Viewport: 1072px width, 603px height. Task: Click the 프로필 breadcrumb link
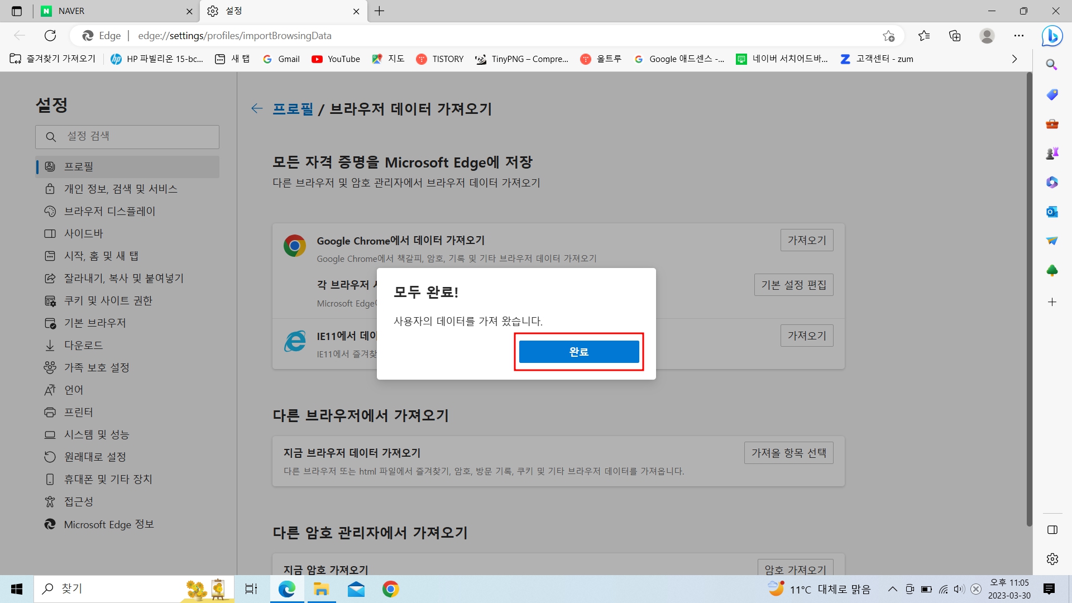pos(293,109)
